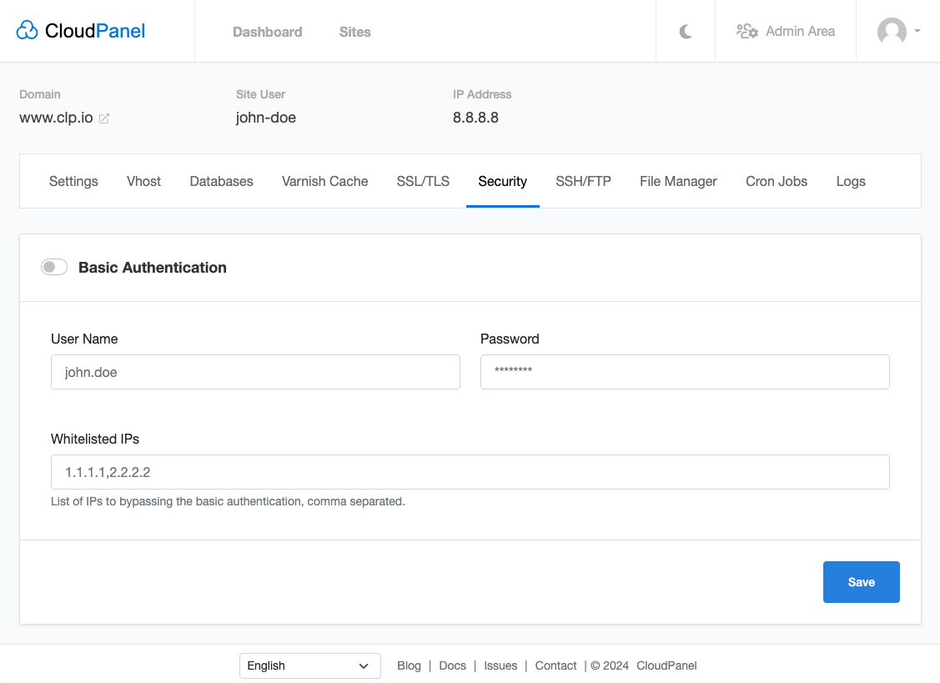Viewport: 940px width, 683px height.
Task: Enable Basic Authentication
Action: pos(53,266)
